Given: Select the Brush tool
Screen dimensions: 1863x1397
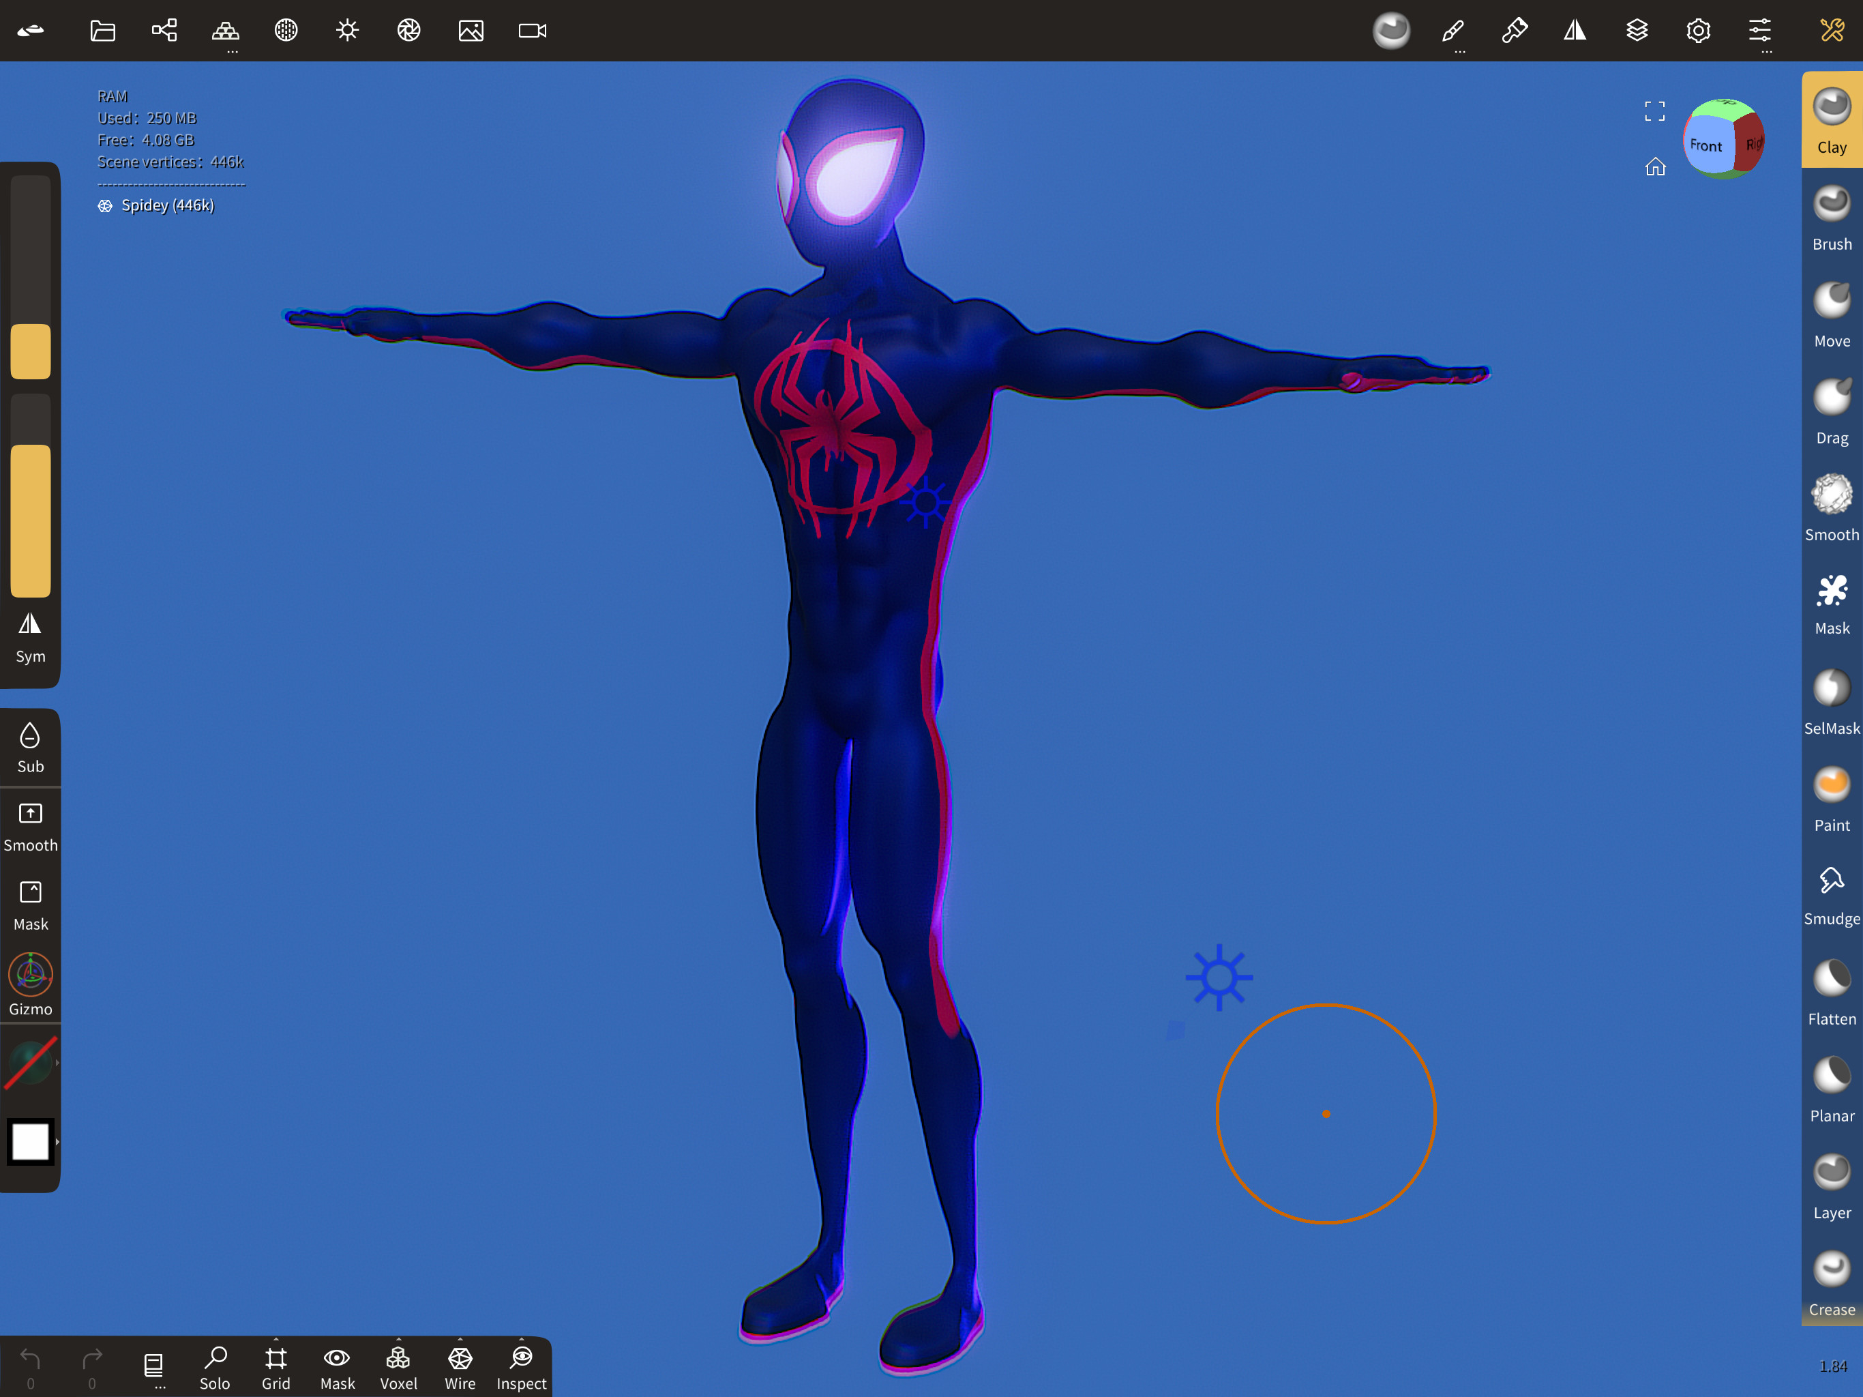Looking at the screenshot, I should point(1832,218).
